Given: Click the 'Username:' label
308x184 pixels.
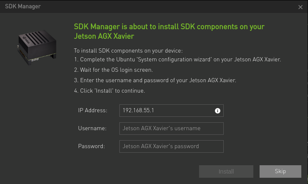Looking at the screenshot, I should pyautogui.click(x=92, y=129).
